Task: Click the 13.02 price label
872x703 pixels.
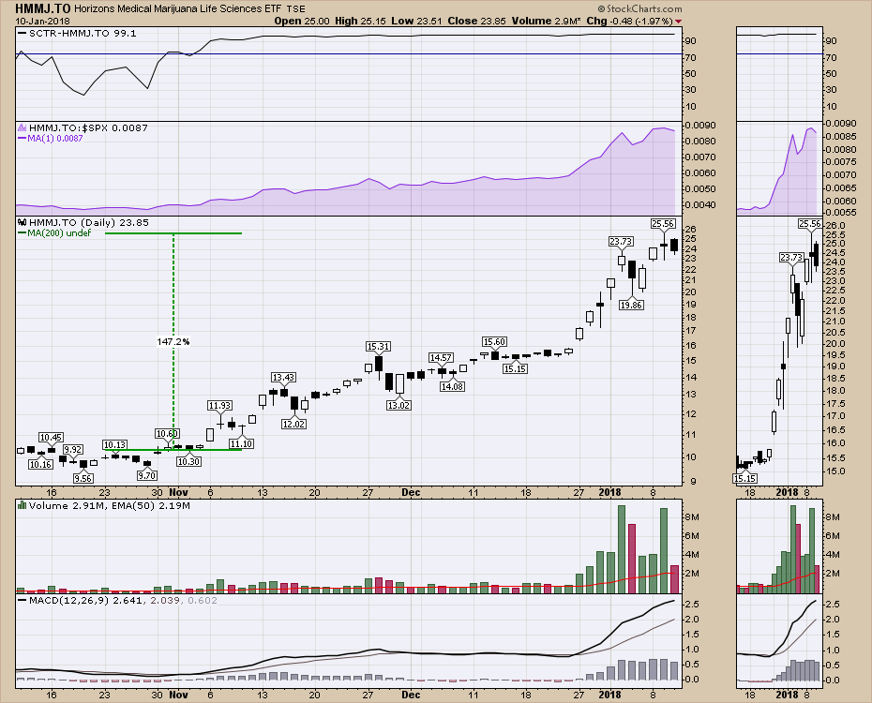Action: pyautogui.click(x=398, y=406)
